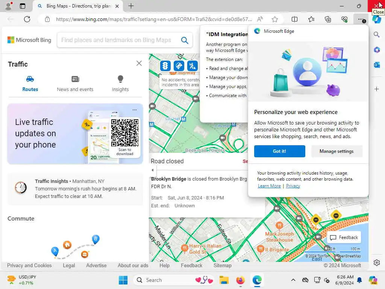Close the Bing Maps browser tab

117,6
